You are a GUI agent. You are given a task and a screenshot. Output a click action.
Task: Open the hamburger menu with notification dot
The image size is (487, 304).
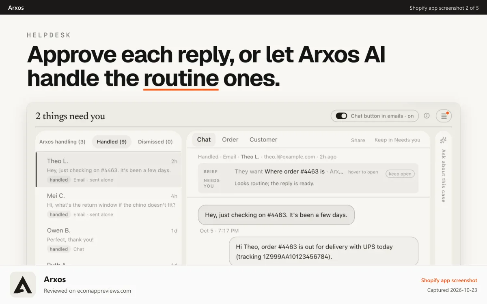444,116
